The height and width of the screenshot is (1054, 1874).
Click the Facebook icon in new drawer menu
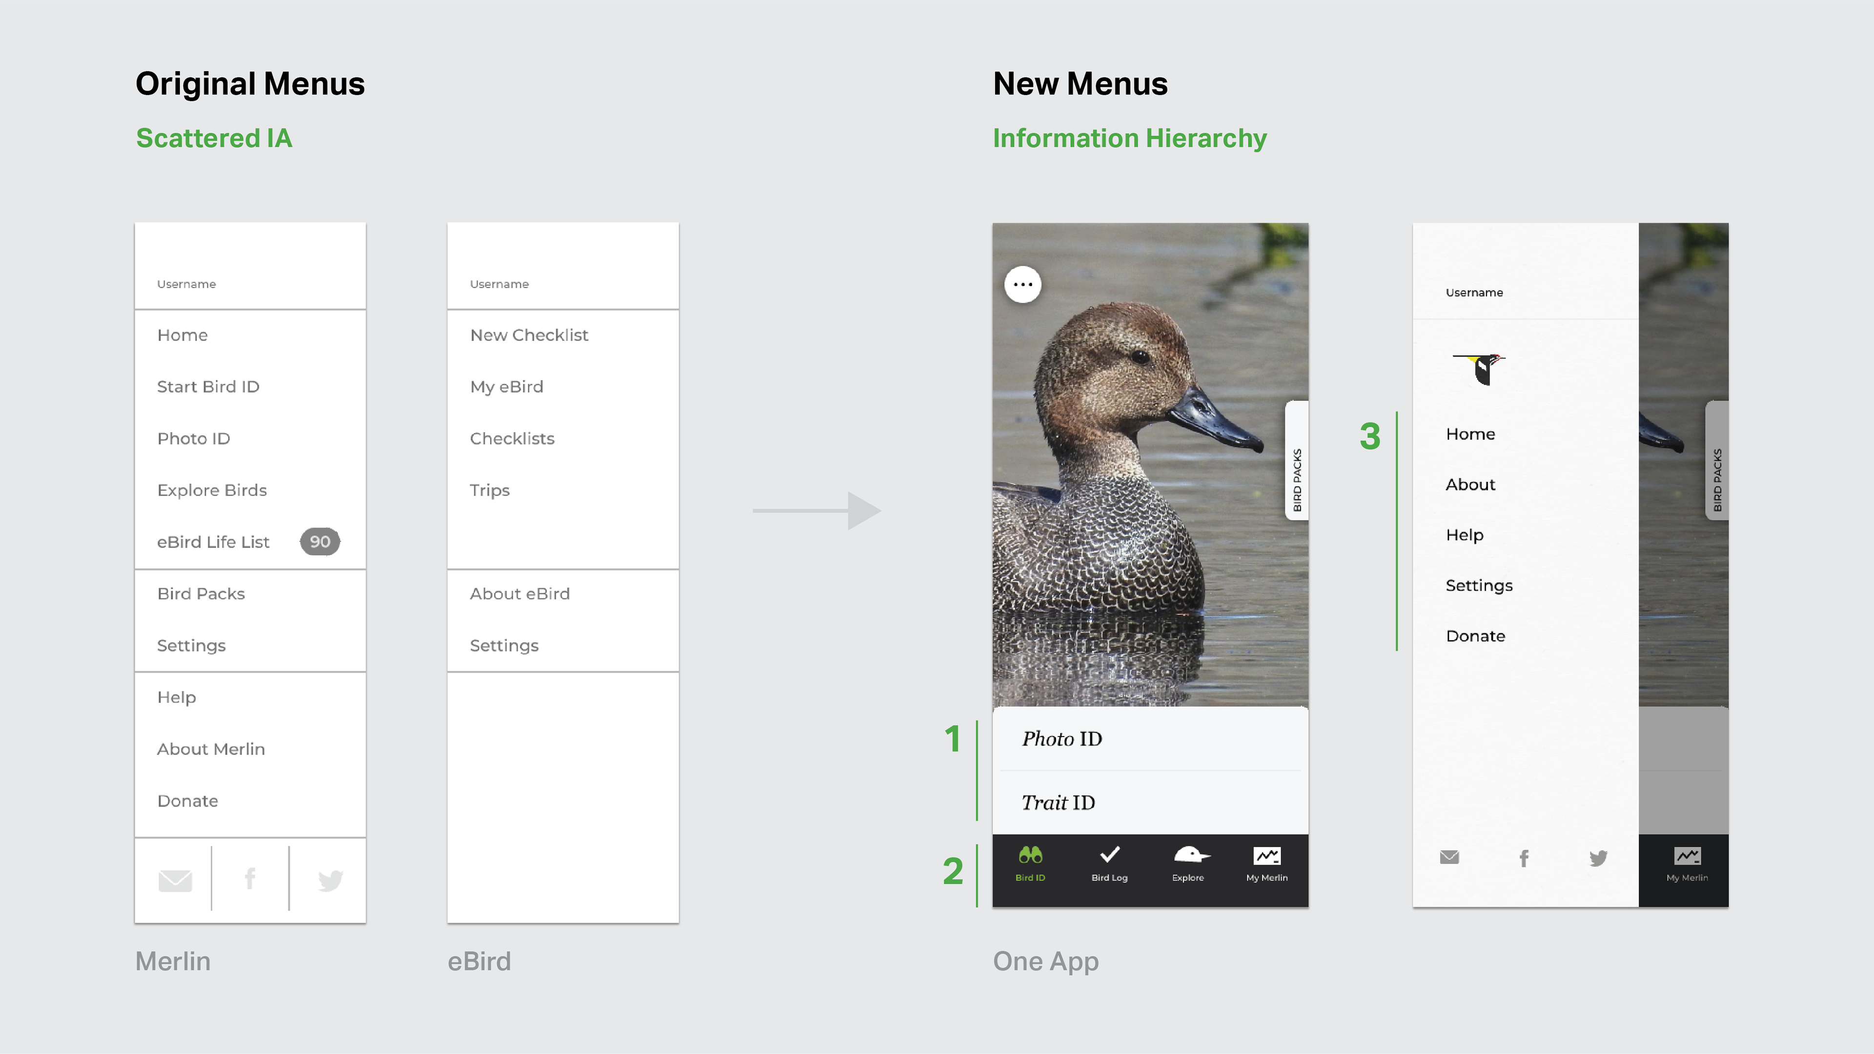pos(1524,858)
